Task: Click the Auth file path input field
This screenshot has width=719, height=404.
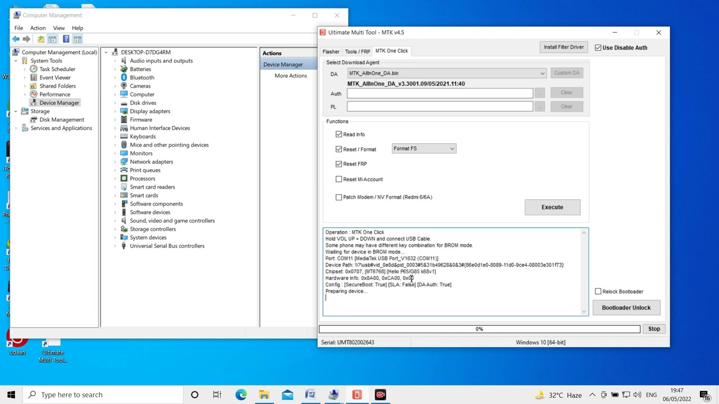Action: point(440,94)
